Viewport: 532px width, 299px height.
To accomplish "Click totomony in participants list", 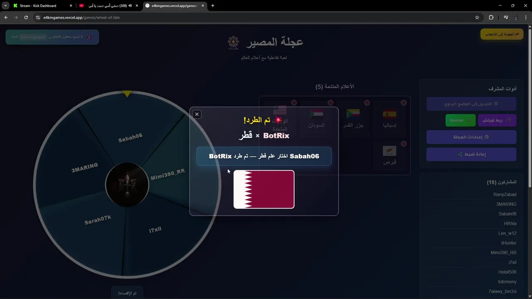I will [x=507, y=282].
